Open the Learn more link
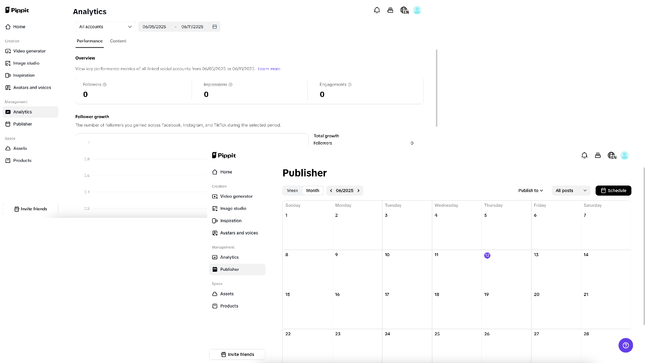 click(x=269, y=69)
